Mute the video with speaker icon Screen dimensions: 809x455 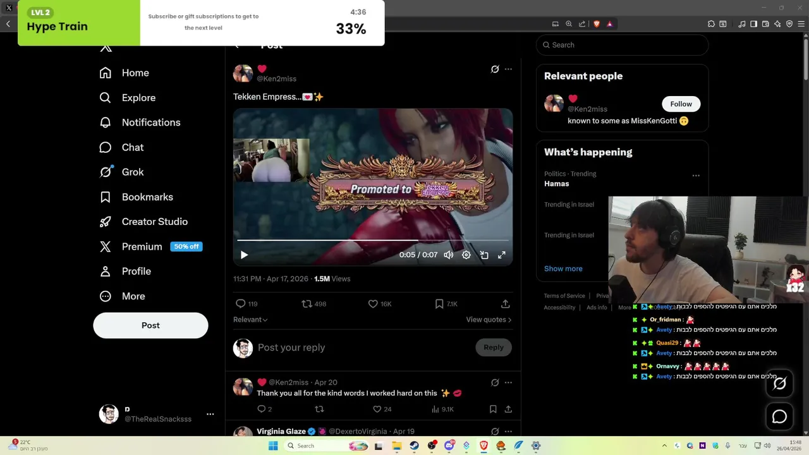click(449, 255)
